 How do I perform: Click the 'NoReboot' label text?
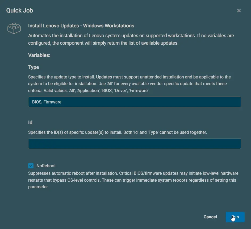click(46, 166)
